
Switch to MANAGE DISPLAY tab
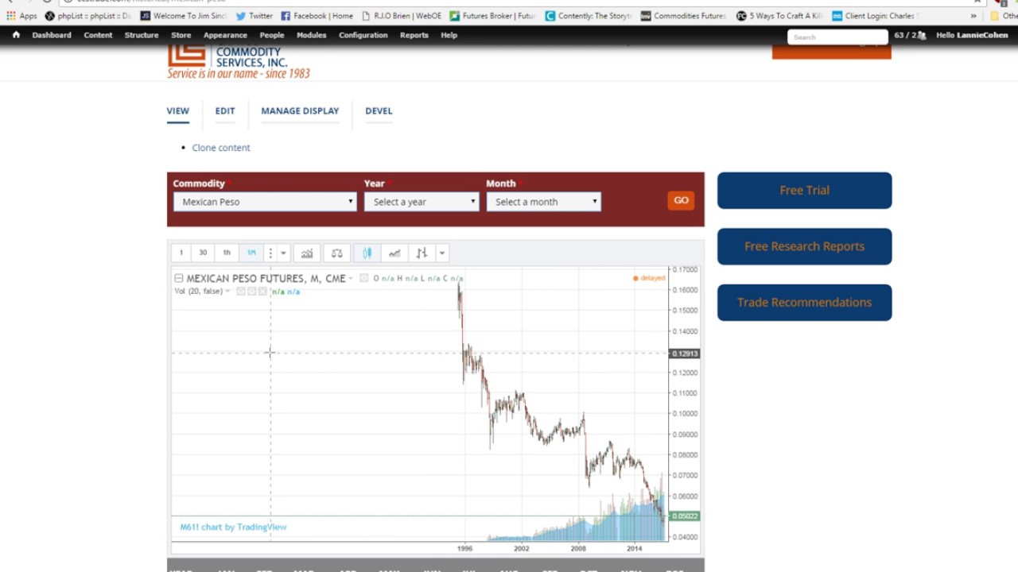pyautogui.click(x=300, y=111)
